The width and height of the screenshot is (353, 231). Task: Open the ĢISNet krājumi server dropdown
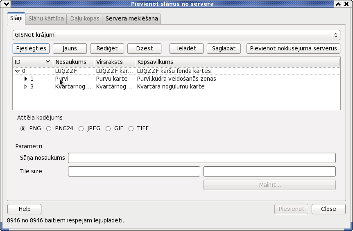coord(176,35)
